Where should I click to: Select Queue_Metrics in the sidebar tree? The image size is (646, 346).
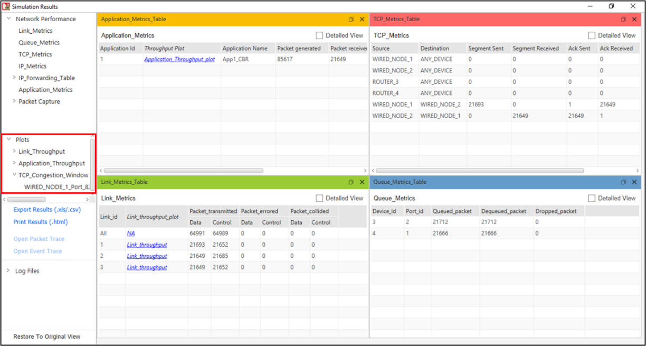(39, 43)
